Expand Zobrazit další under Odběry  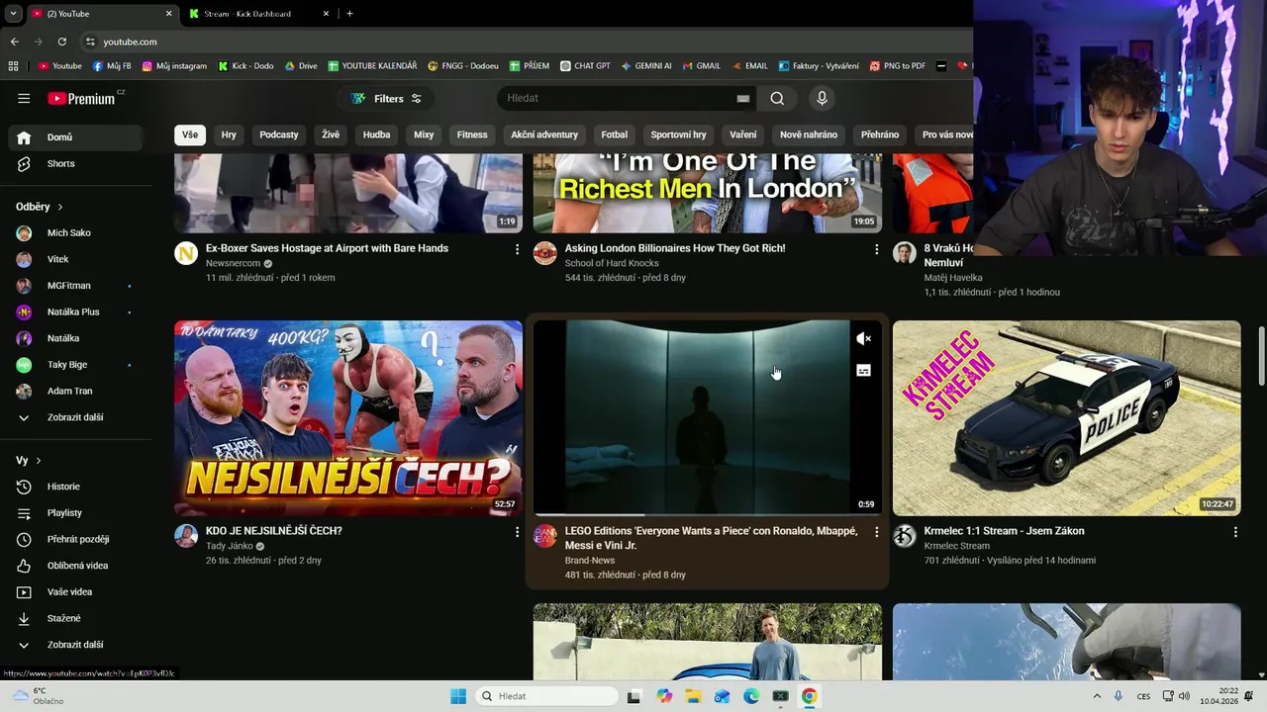75,417
